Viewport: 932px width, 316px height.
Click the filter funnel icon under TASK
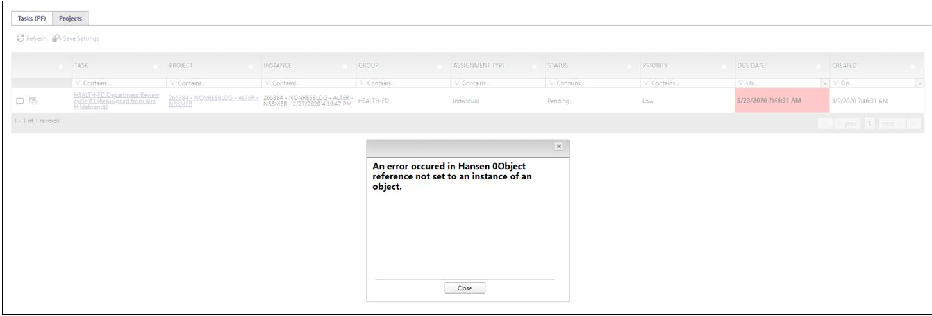coord(78,83)
